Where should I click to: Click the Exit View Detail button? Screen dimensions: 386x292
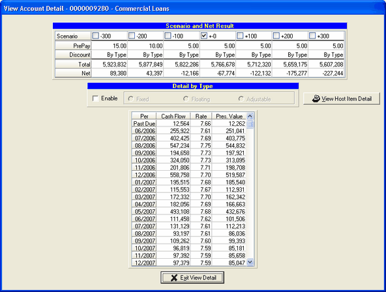click(192, 278)
